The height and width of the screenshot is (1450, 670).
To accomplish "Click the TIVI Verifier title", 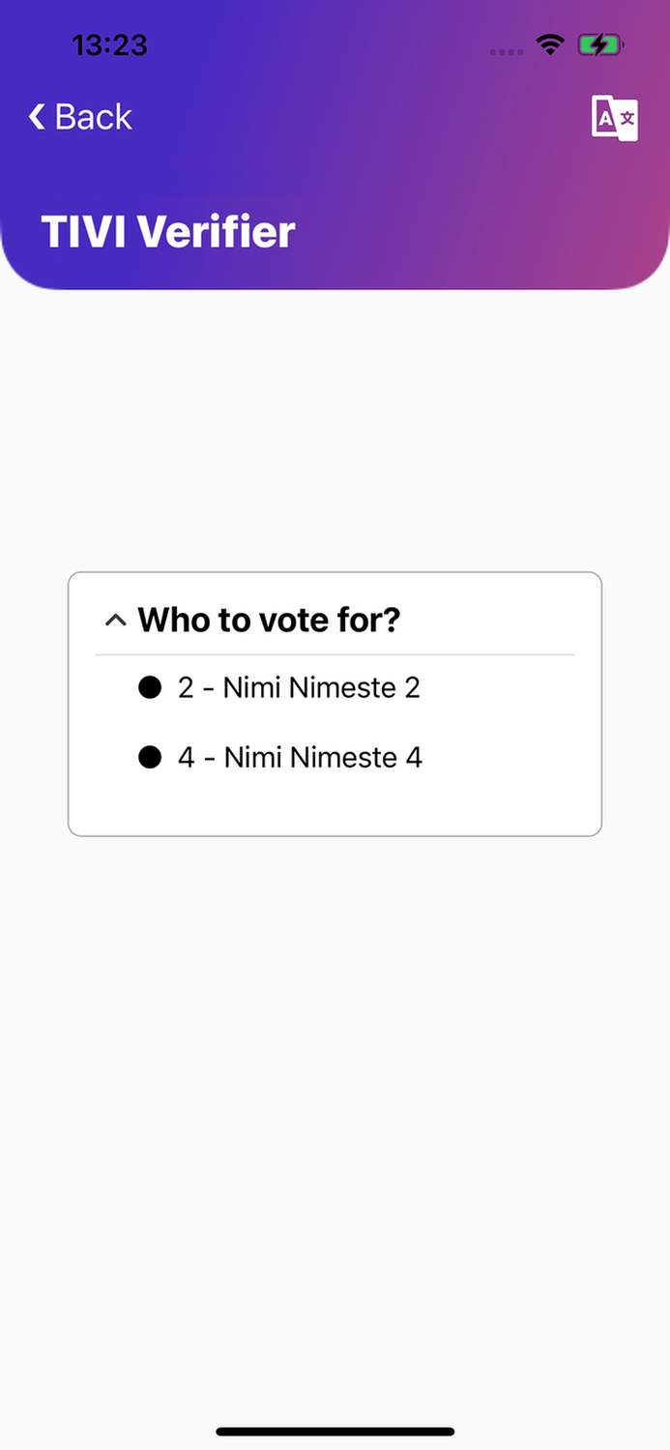I will tap(167, 232).
